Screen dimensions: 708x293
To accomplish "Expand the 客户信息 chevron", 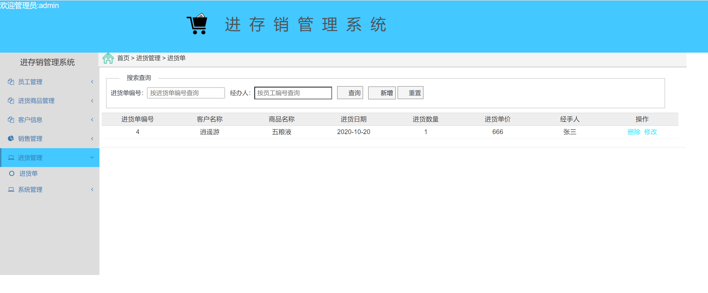I will tap(92, 120).
